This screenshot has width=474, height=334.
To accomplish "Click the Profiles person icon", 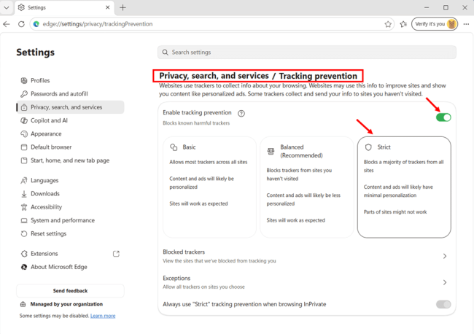I will (24, 80).
